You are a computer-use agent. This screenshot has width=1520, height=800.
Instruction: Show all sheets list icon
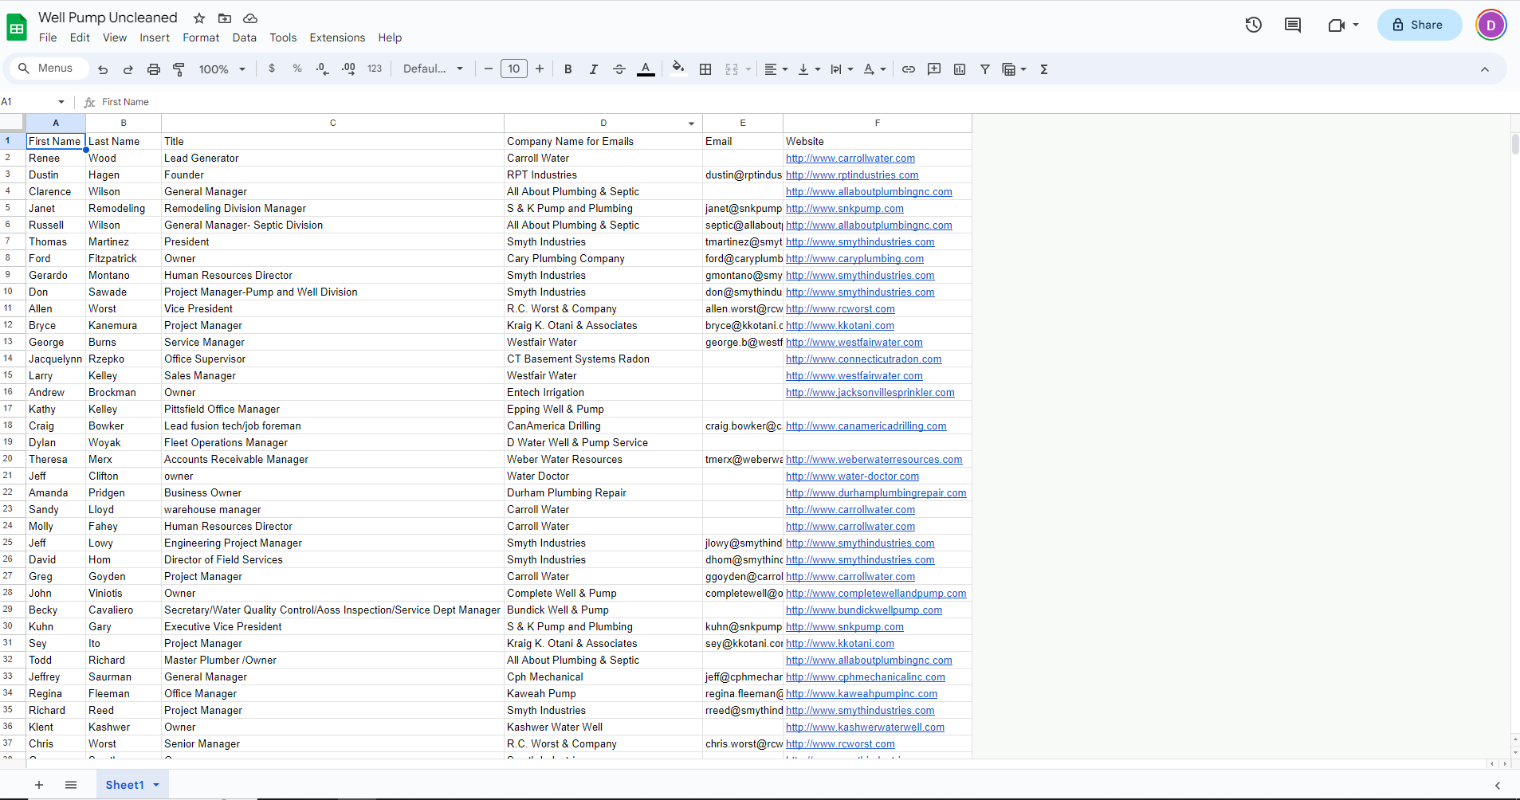(x=71, y=785)
